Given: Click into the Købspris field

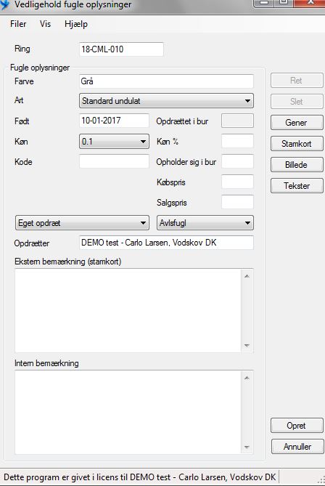Looking at the screenshot, I should [237, 182].
